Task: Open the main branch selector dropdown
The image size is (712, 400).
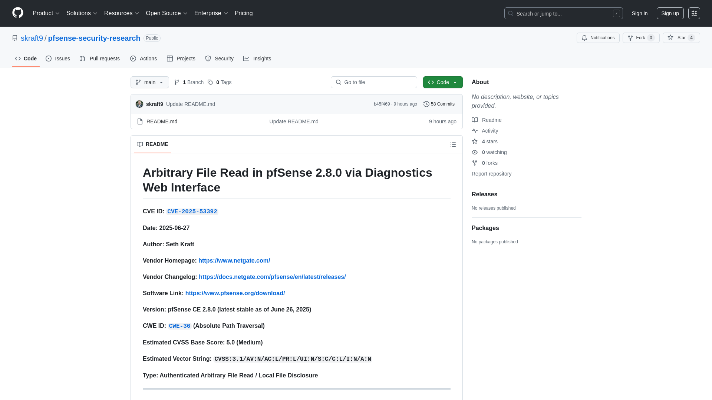Action: click(150, 82)
